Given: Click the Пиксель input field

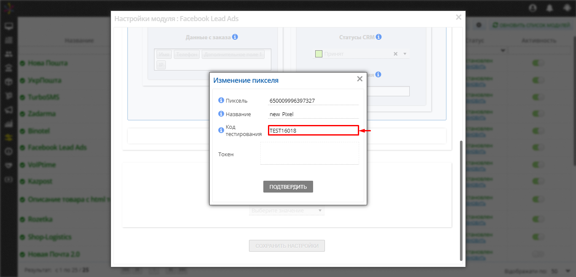Looking at the screenshot, I should coord(314,100).
